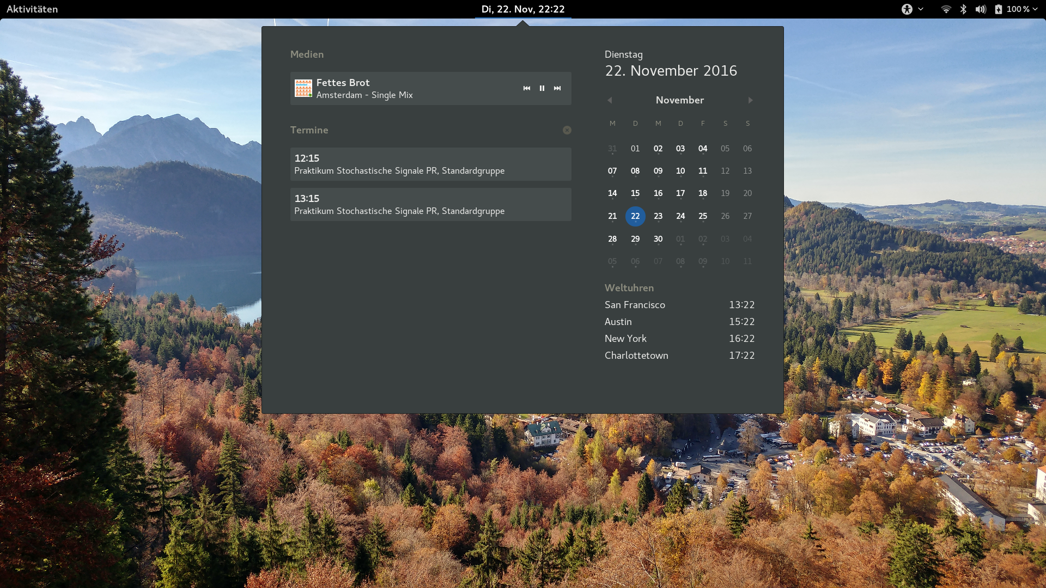Select November 01 in calendar
Image resolution: width=1046 pixels, height=588 pixels.
pyautogui.click(x=635, y=149)
